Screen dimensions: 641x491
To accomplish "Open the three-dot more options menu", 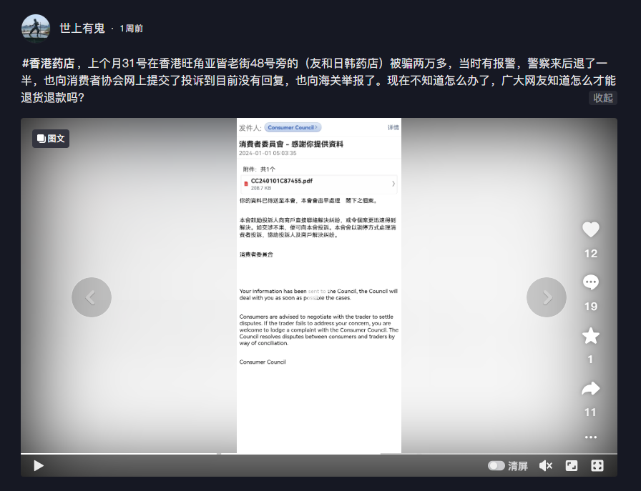I will [x=590, y=437].
